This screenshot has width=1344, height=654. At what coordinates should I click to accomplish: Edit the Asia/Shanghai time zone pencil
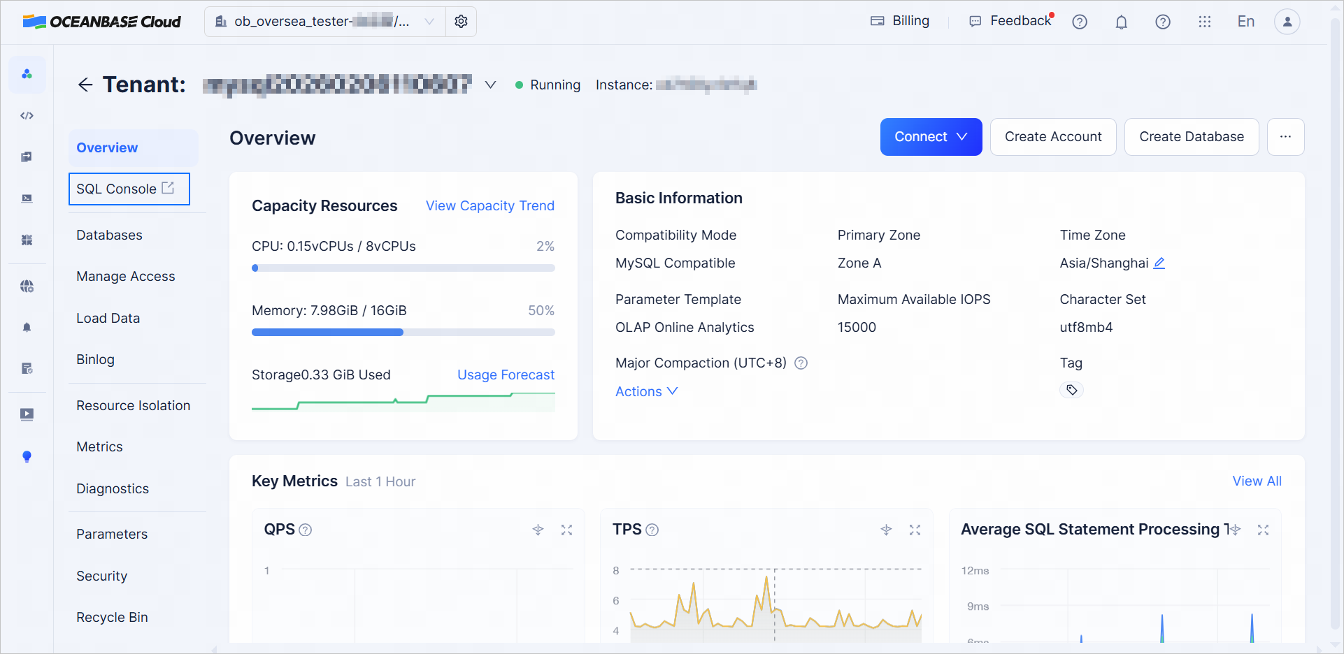[x=1159, y=263]
